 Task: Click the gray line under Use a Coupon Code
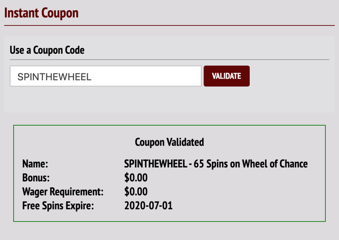[x=169, y=59]
